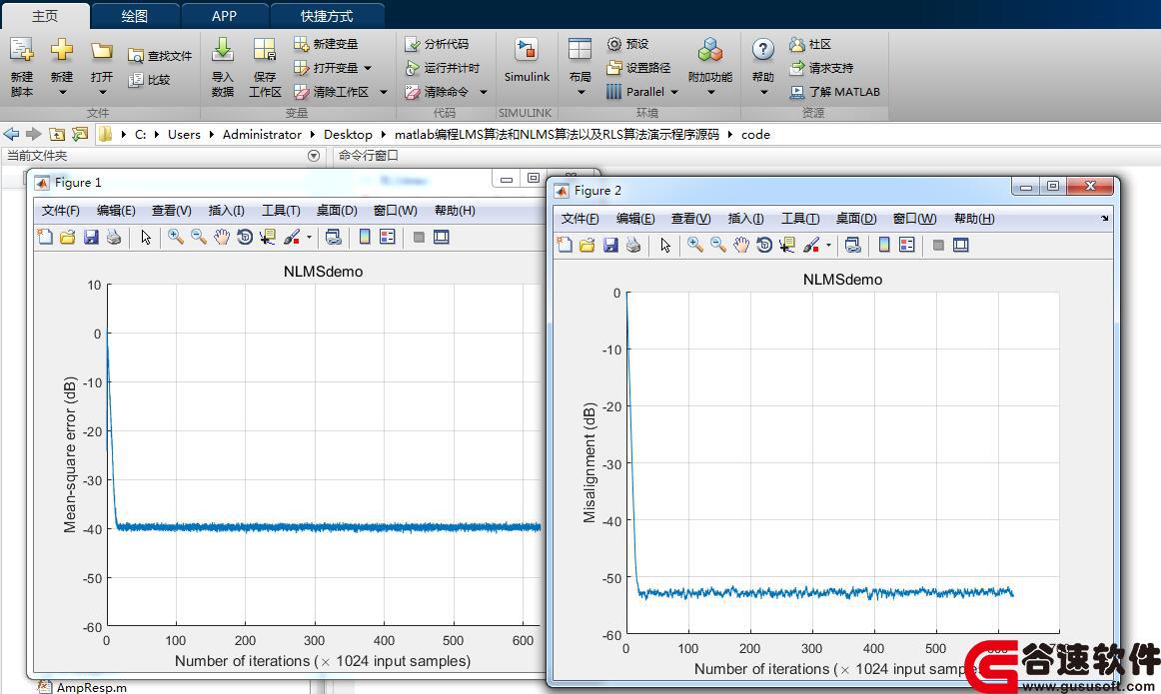This screenshot has width=1161, height=694.
Task: Click 保存工作区 (Save Workspace) icon
Action: pos(265,50)
